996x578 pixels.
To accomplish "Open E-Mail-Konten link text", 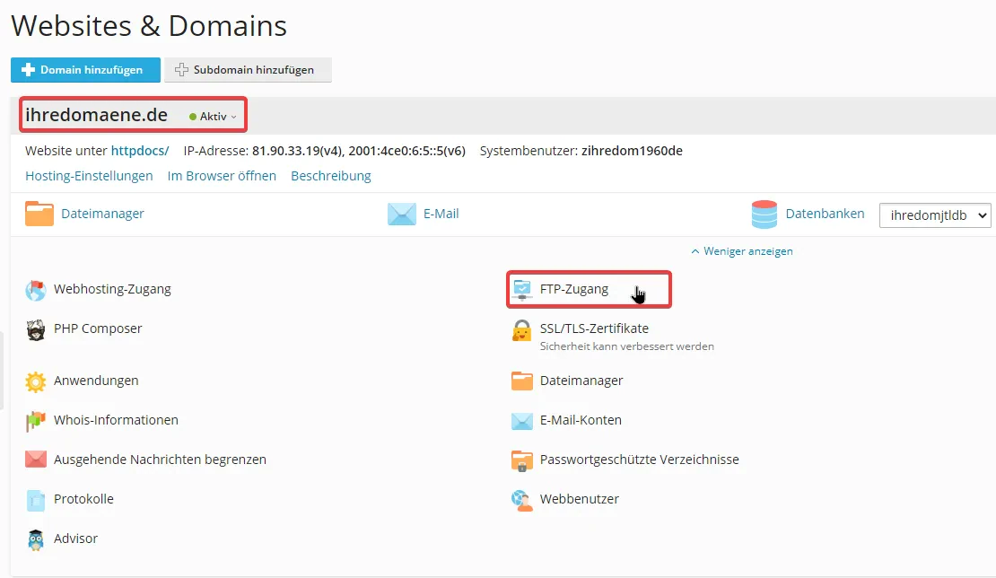I will pyautogui.click(x=581, y=420).
